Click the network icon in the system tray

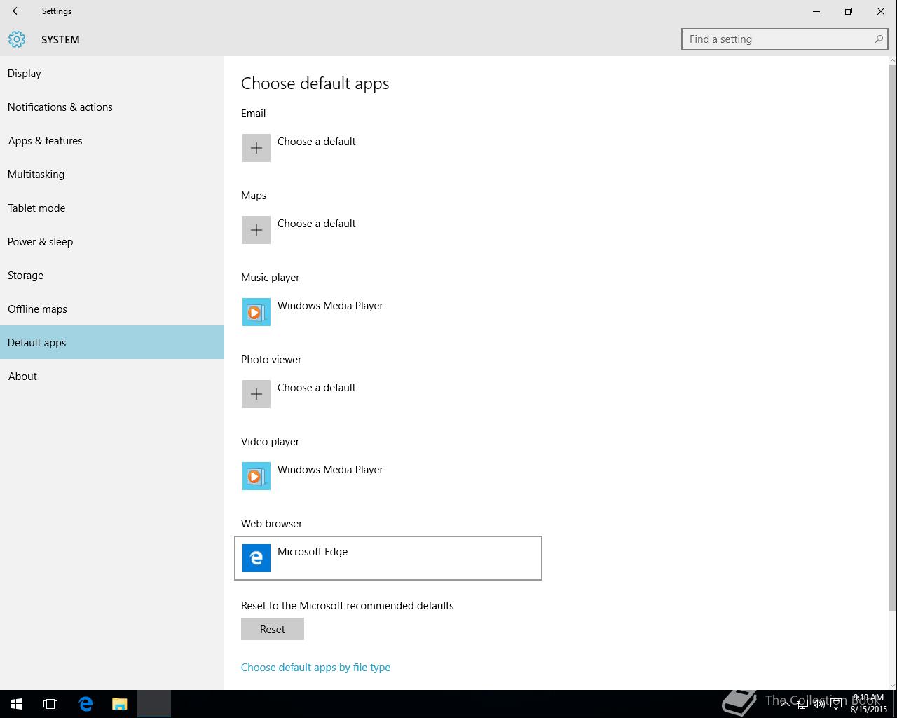pos(802,704)
